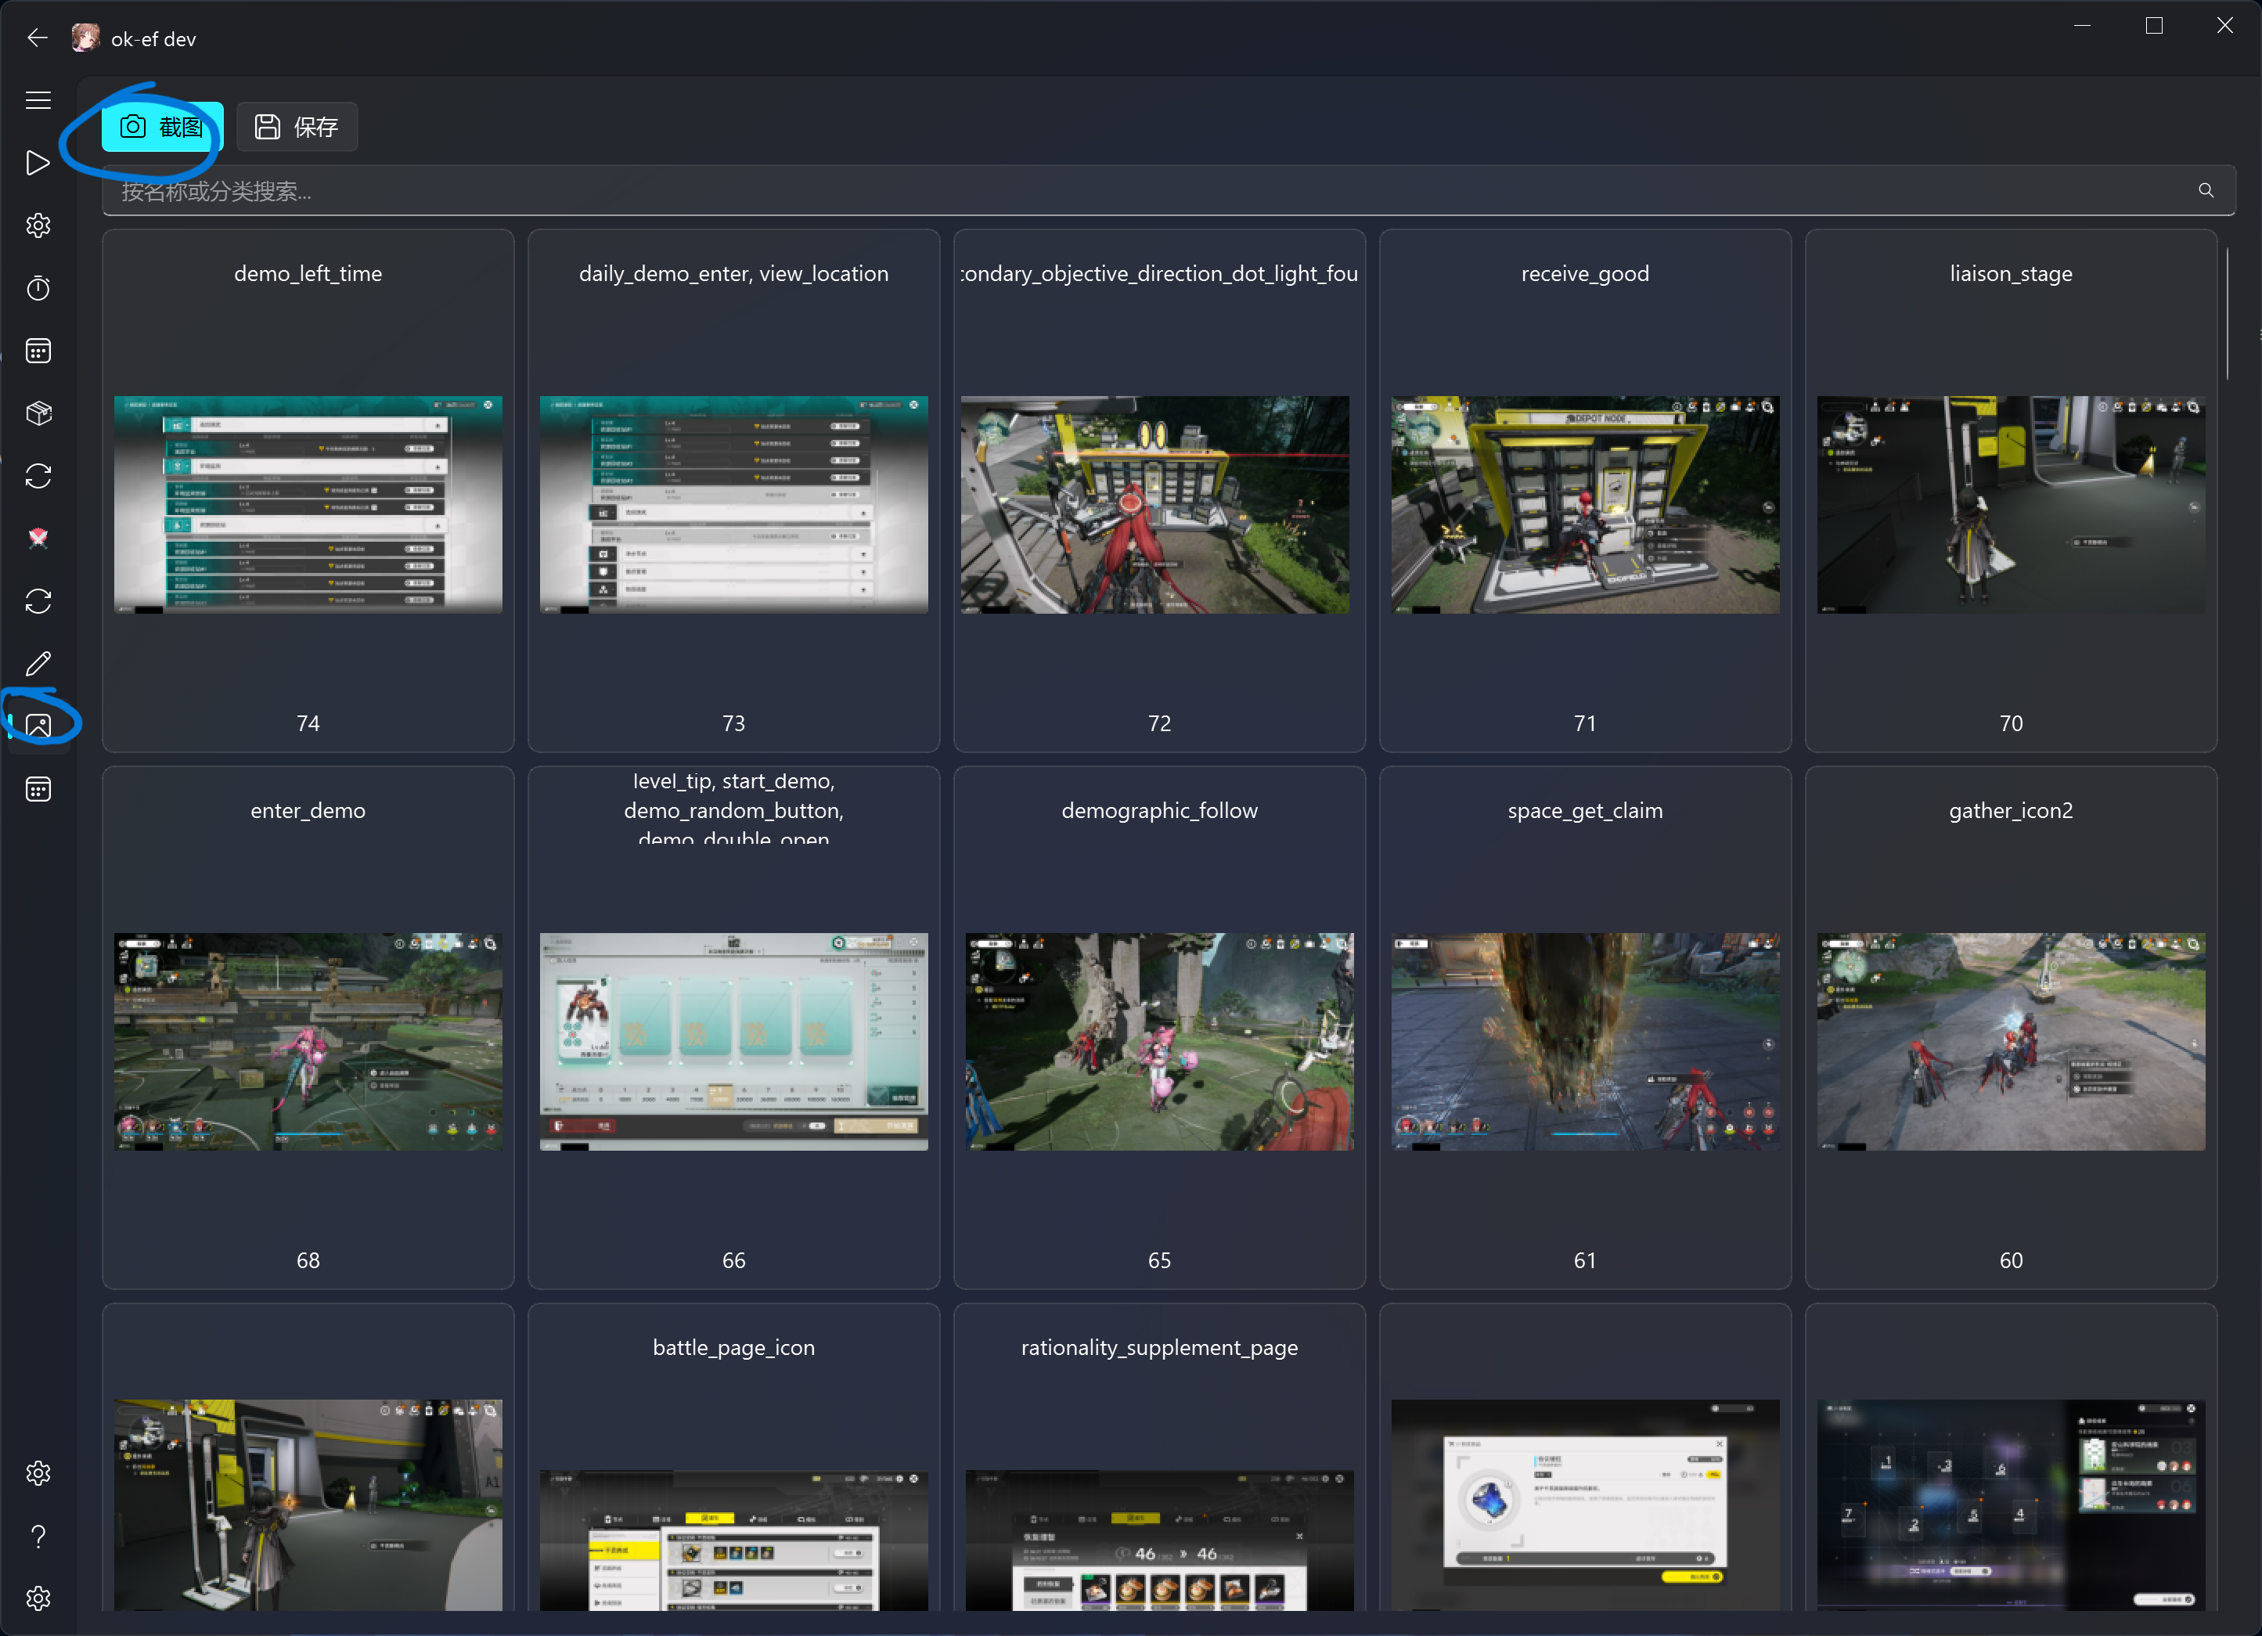Screen dimensions: 2262x1636
Task: Click the gather_icon2 title text
Action: point(2011,810)
